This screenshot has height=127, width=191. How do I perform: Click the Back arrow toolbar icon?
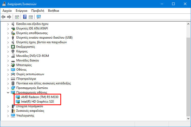click(3, 17)
